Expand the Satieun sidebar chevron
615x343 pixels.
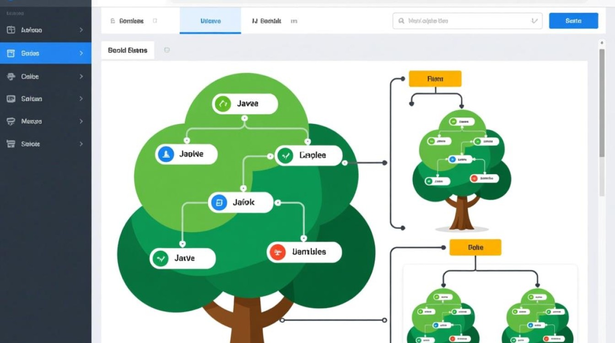click(x=81, y=99)
